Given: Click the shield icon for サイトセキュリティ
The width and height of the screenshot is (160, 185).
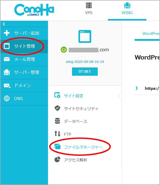Looking at the screenshot, I should [x=57, y=108].
